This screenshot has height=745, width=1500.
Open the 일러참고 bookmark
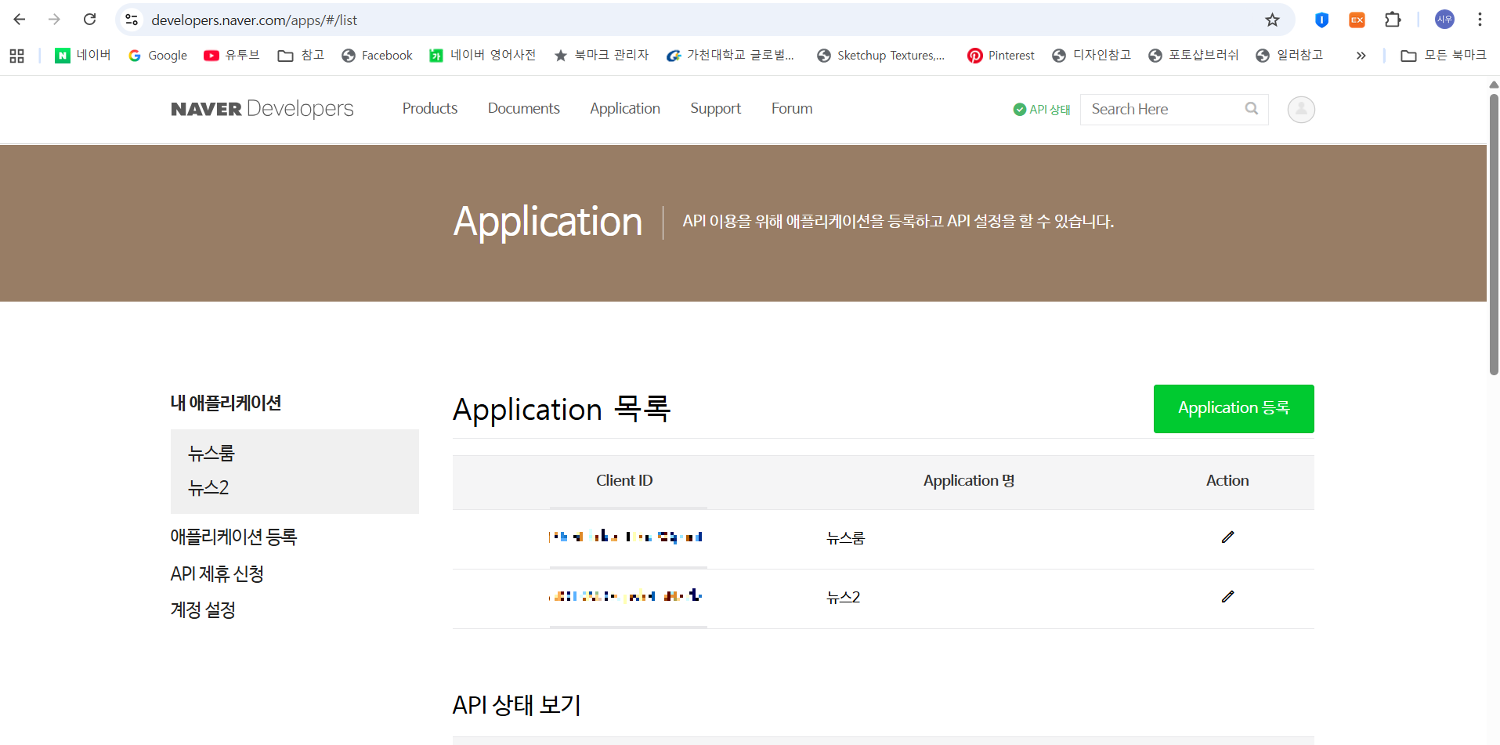pos(1289,56)
